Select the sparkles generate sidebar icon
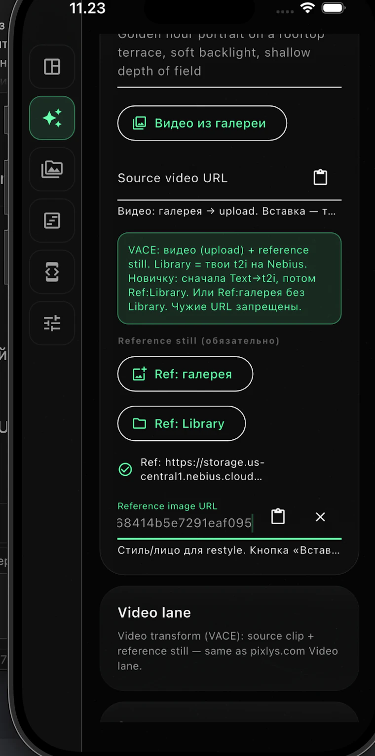Image resolution: width=375 pixels, height=756 pixels. pos(52,118)
